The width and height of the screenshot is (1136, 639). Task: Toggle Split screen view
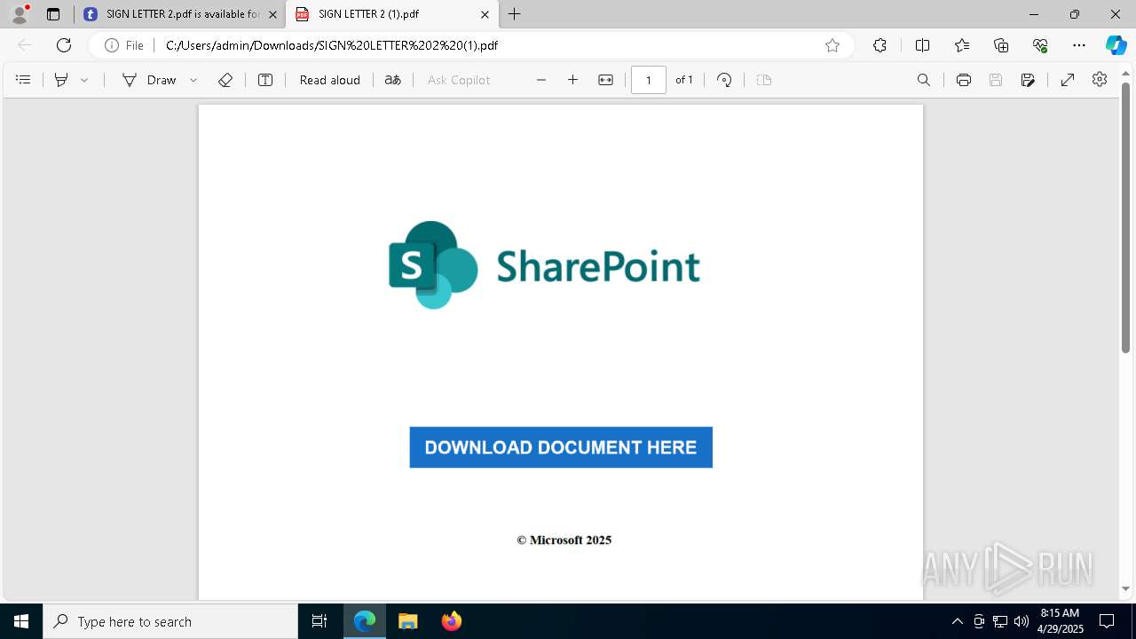922,45
